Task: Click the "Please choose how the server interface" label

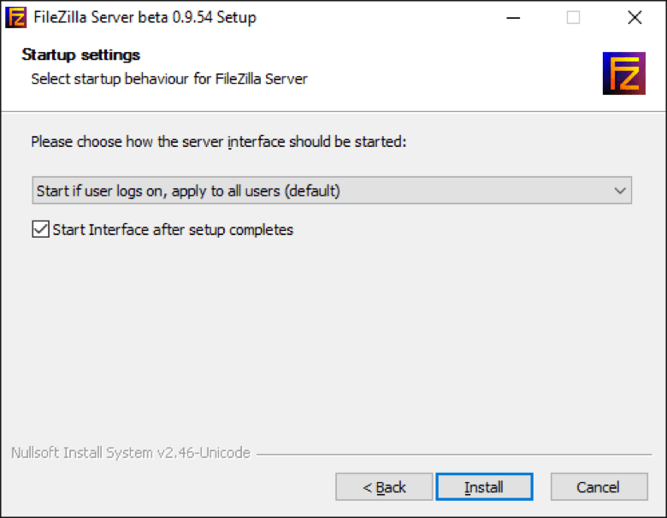Action: point(218,141)
